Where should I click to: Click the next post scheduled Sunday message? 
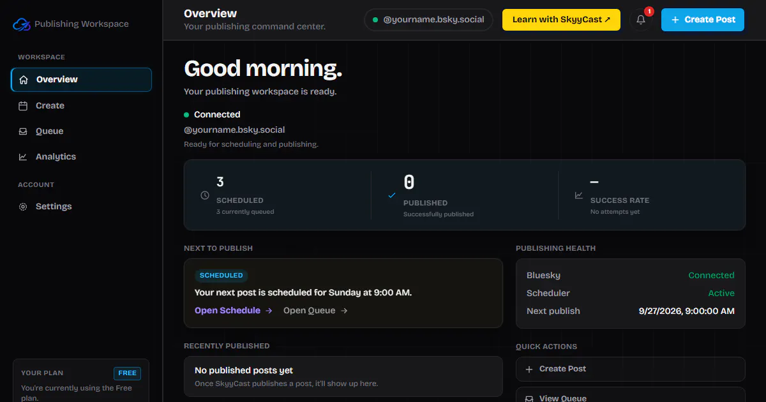pyautogui.click(x=303, y=293)
